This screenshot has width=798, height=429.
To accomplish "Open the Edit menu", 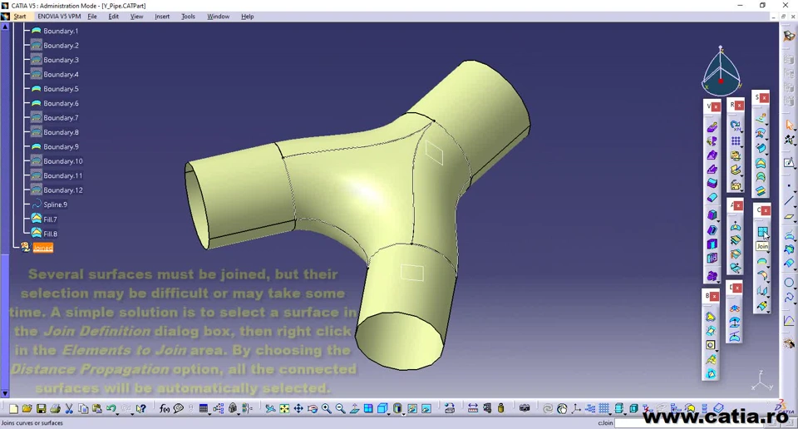I will click(114, 17).
